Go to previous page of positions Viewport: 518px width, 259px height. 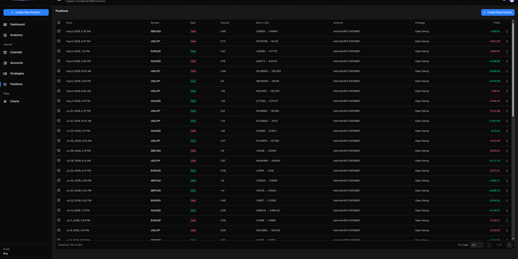point(489,245)
